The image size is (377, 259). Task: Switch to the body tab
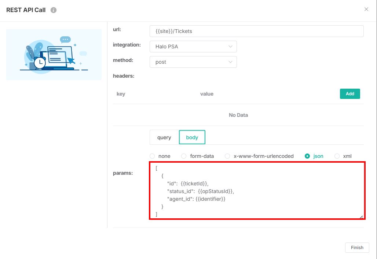pyautogui.click(x=192, y=137)
